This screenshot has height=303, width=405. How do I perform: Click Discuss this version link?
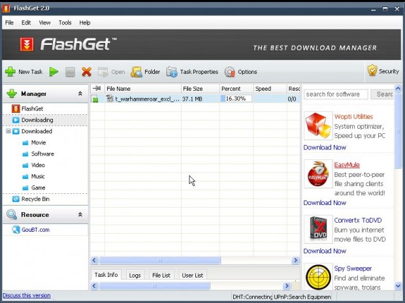(x=27, y=295)
